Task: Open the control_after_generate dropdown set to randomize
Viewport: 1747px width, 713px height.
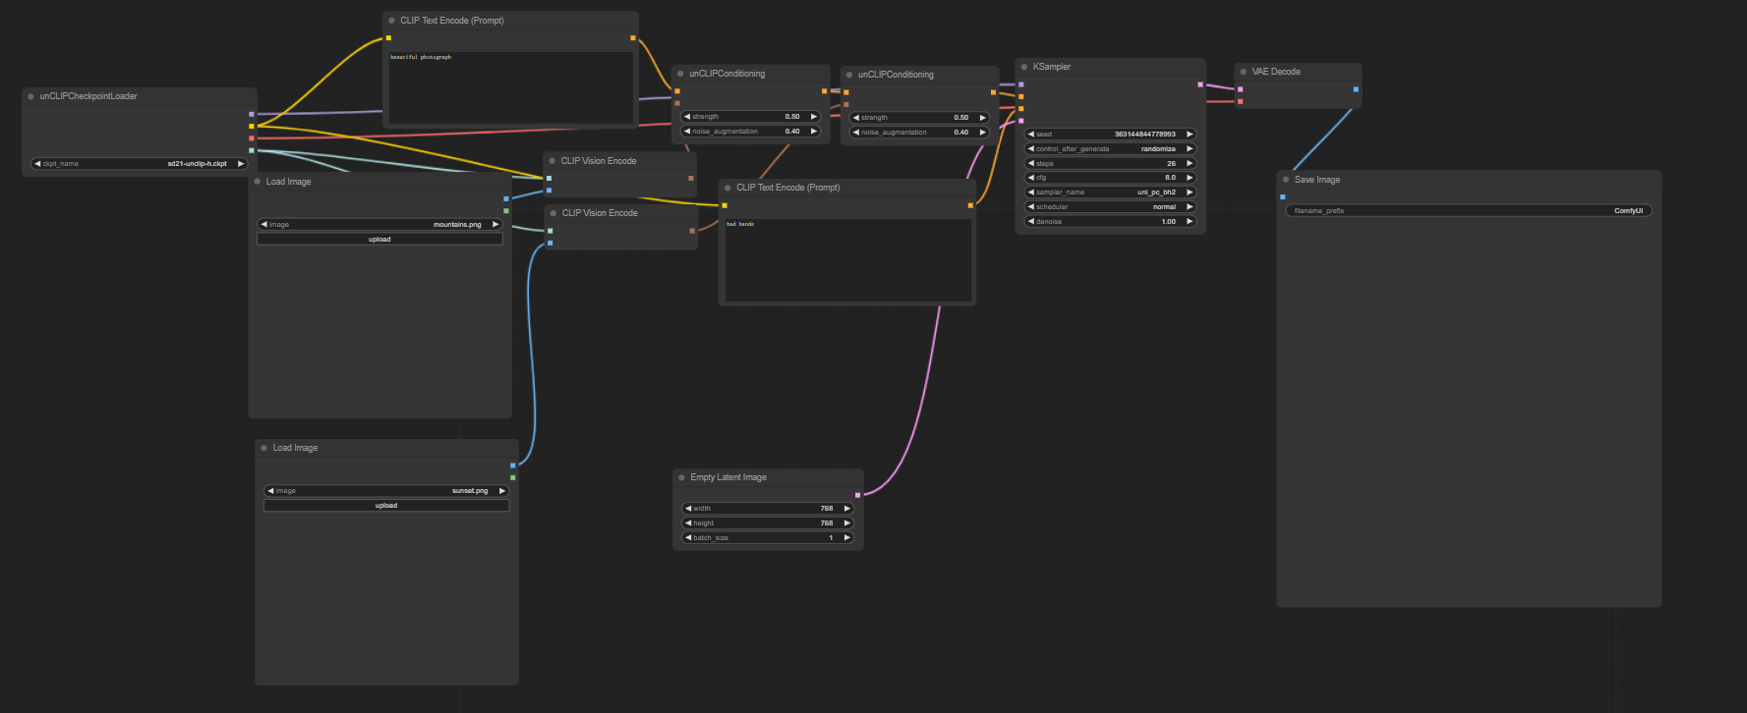Action: tap(1111, 149)
